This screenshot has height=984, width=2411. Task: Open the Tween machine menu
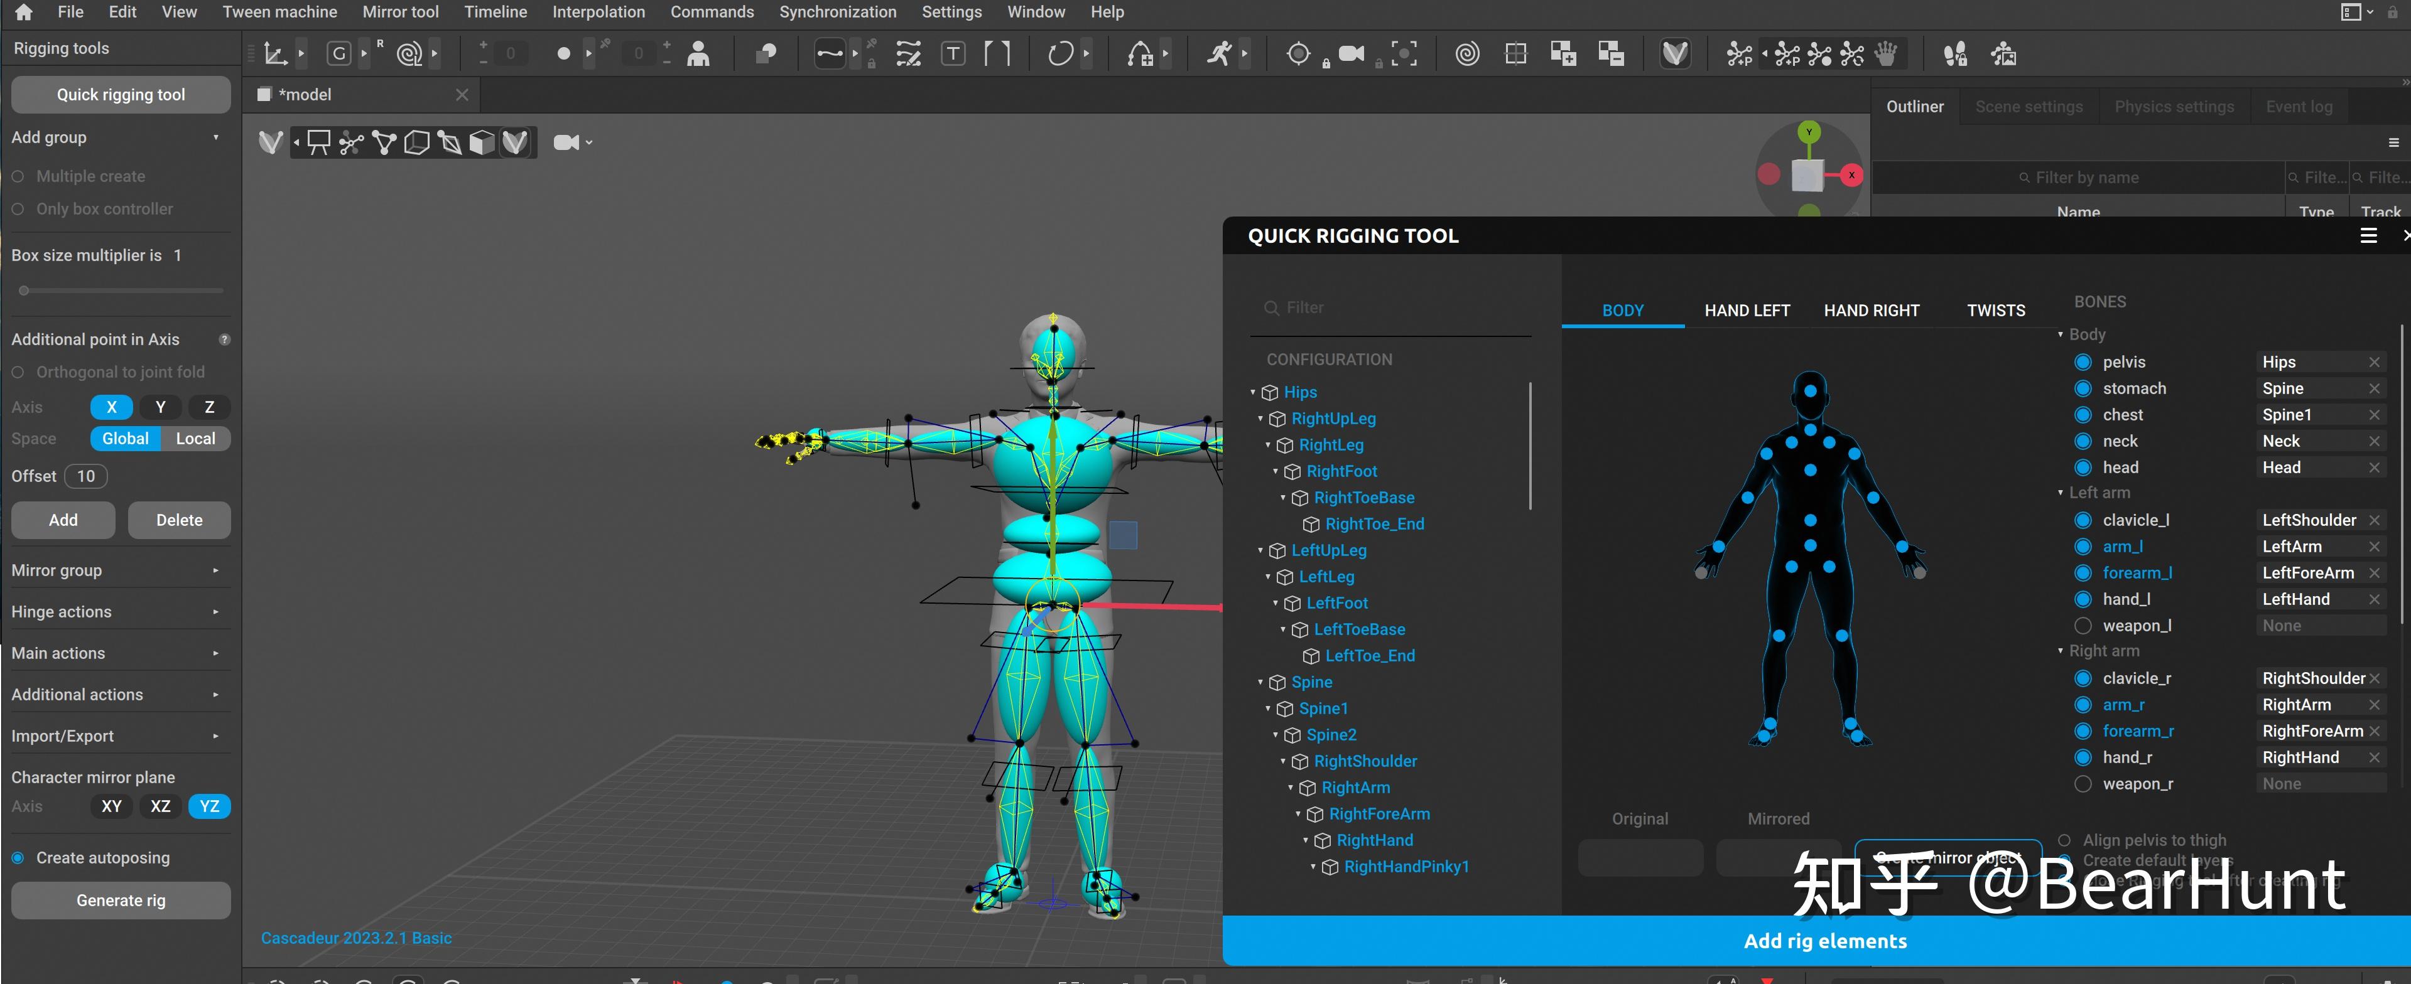[x=279, y=12]
